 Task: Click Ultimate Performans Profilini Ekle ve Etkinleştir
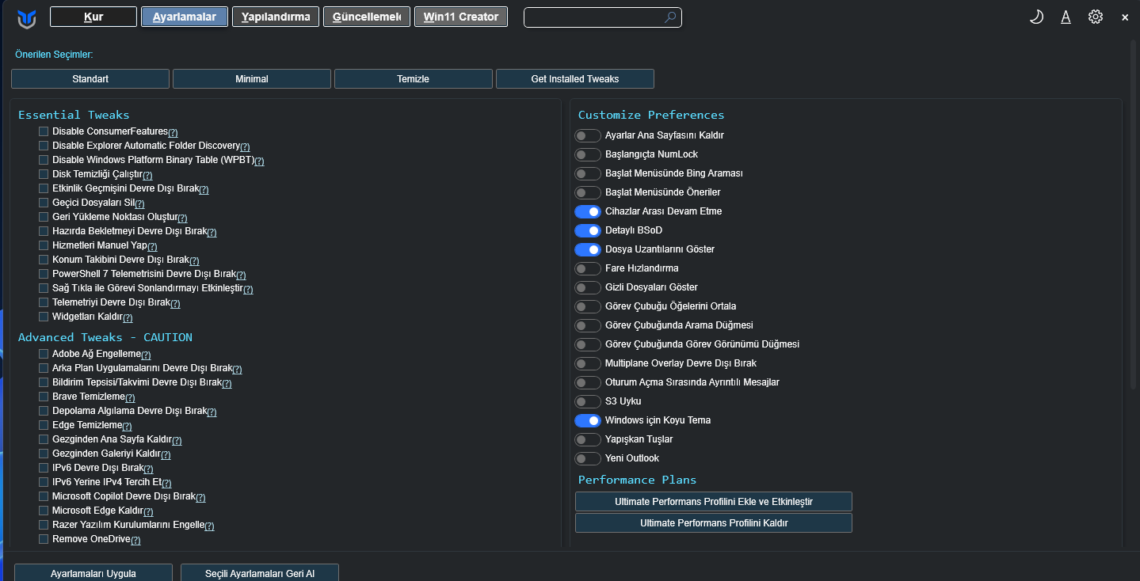(x=712, y=501)
